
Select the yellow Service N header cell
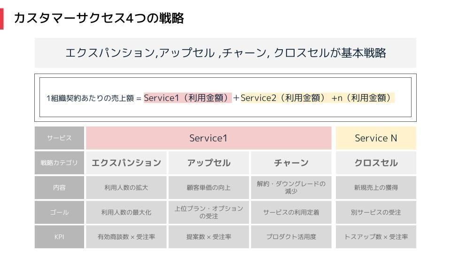click(x=376, y=138)
